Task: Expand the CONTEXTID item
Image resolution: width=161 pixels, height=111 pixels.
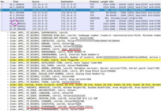Action: pos(8,41)
